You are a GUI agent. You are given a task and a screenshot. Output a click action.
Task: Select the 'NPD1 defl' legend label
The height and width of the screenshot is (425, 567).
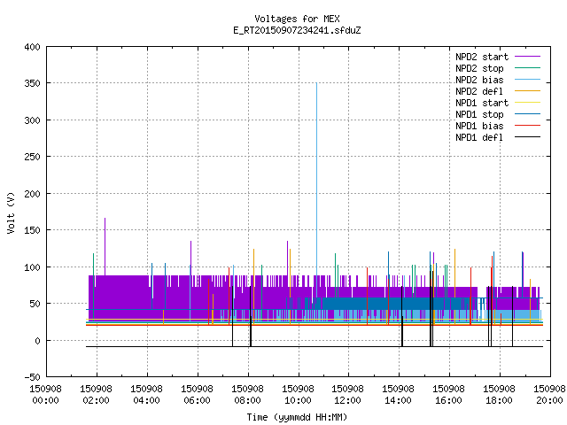(479, 137)
